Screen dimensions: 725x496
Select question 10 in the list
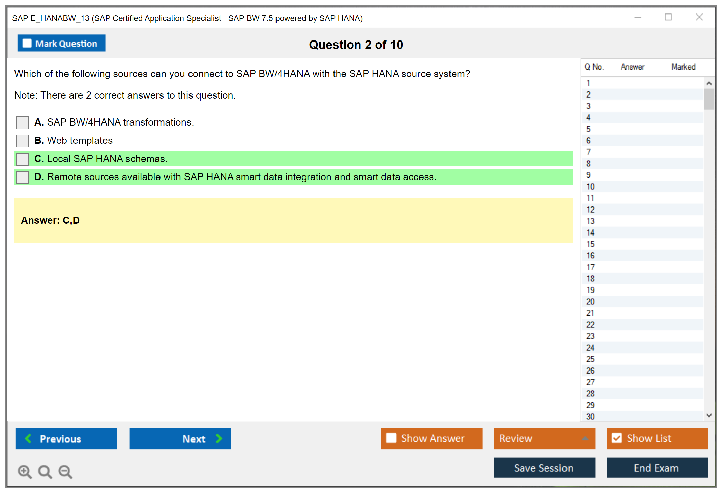590,187
